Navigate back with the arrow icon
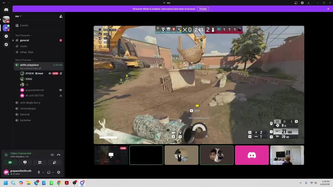The width and height of the screenshot is (333, 187). point(4,3)
